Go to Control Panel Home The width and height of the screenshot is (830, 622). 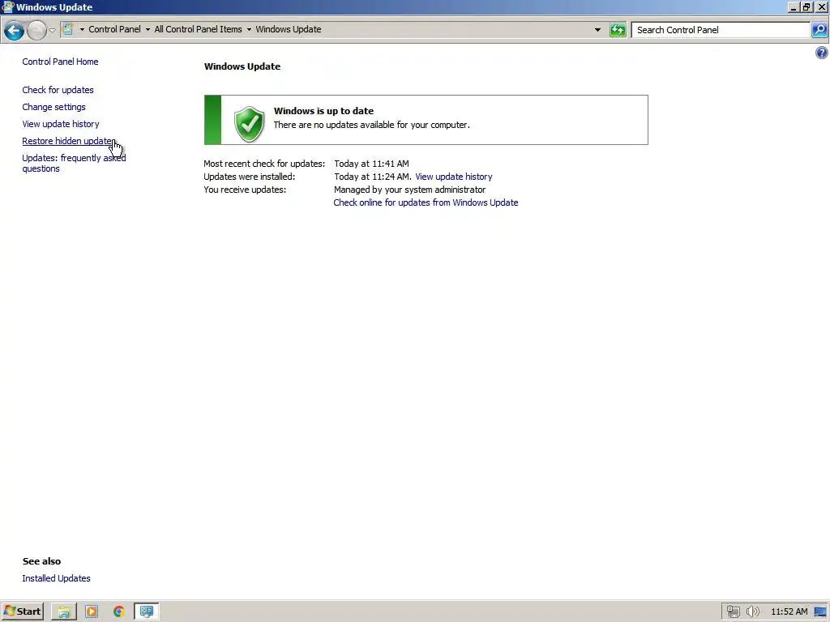(60, 62)
